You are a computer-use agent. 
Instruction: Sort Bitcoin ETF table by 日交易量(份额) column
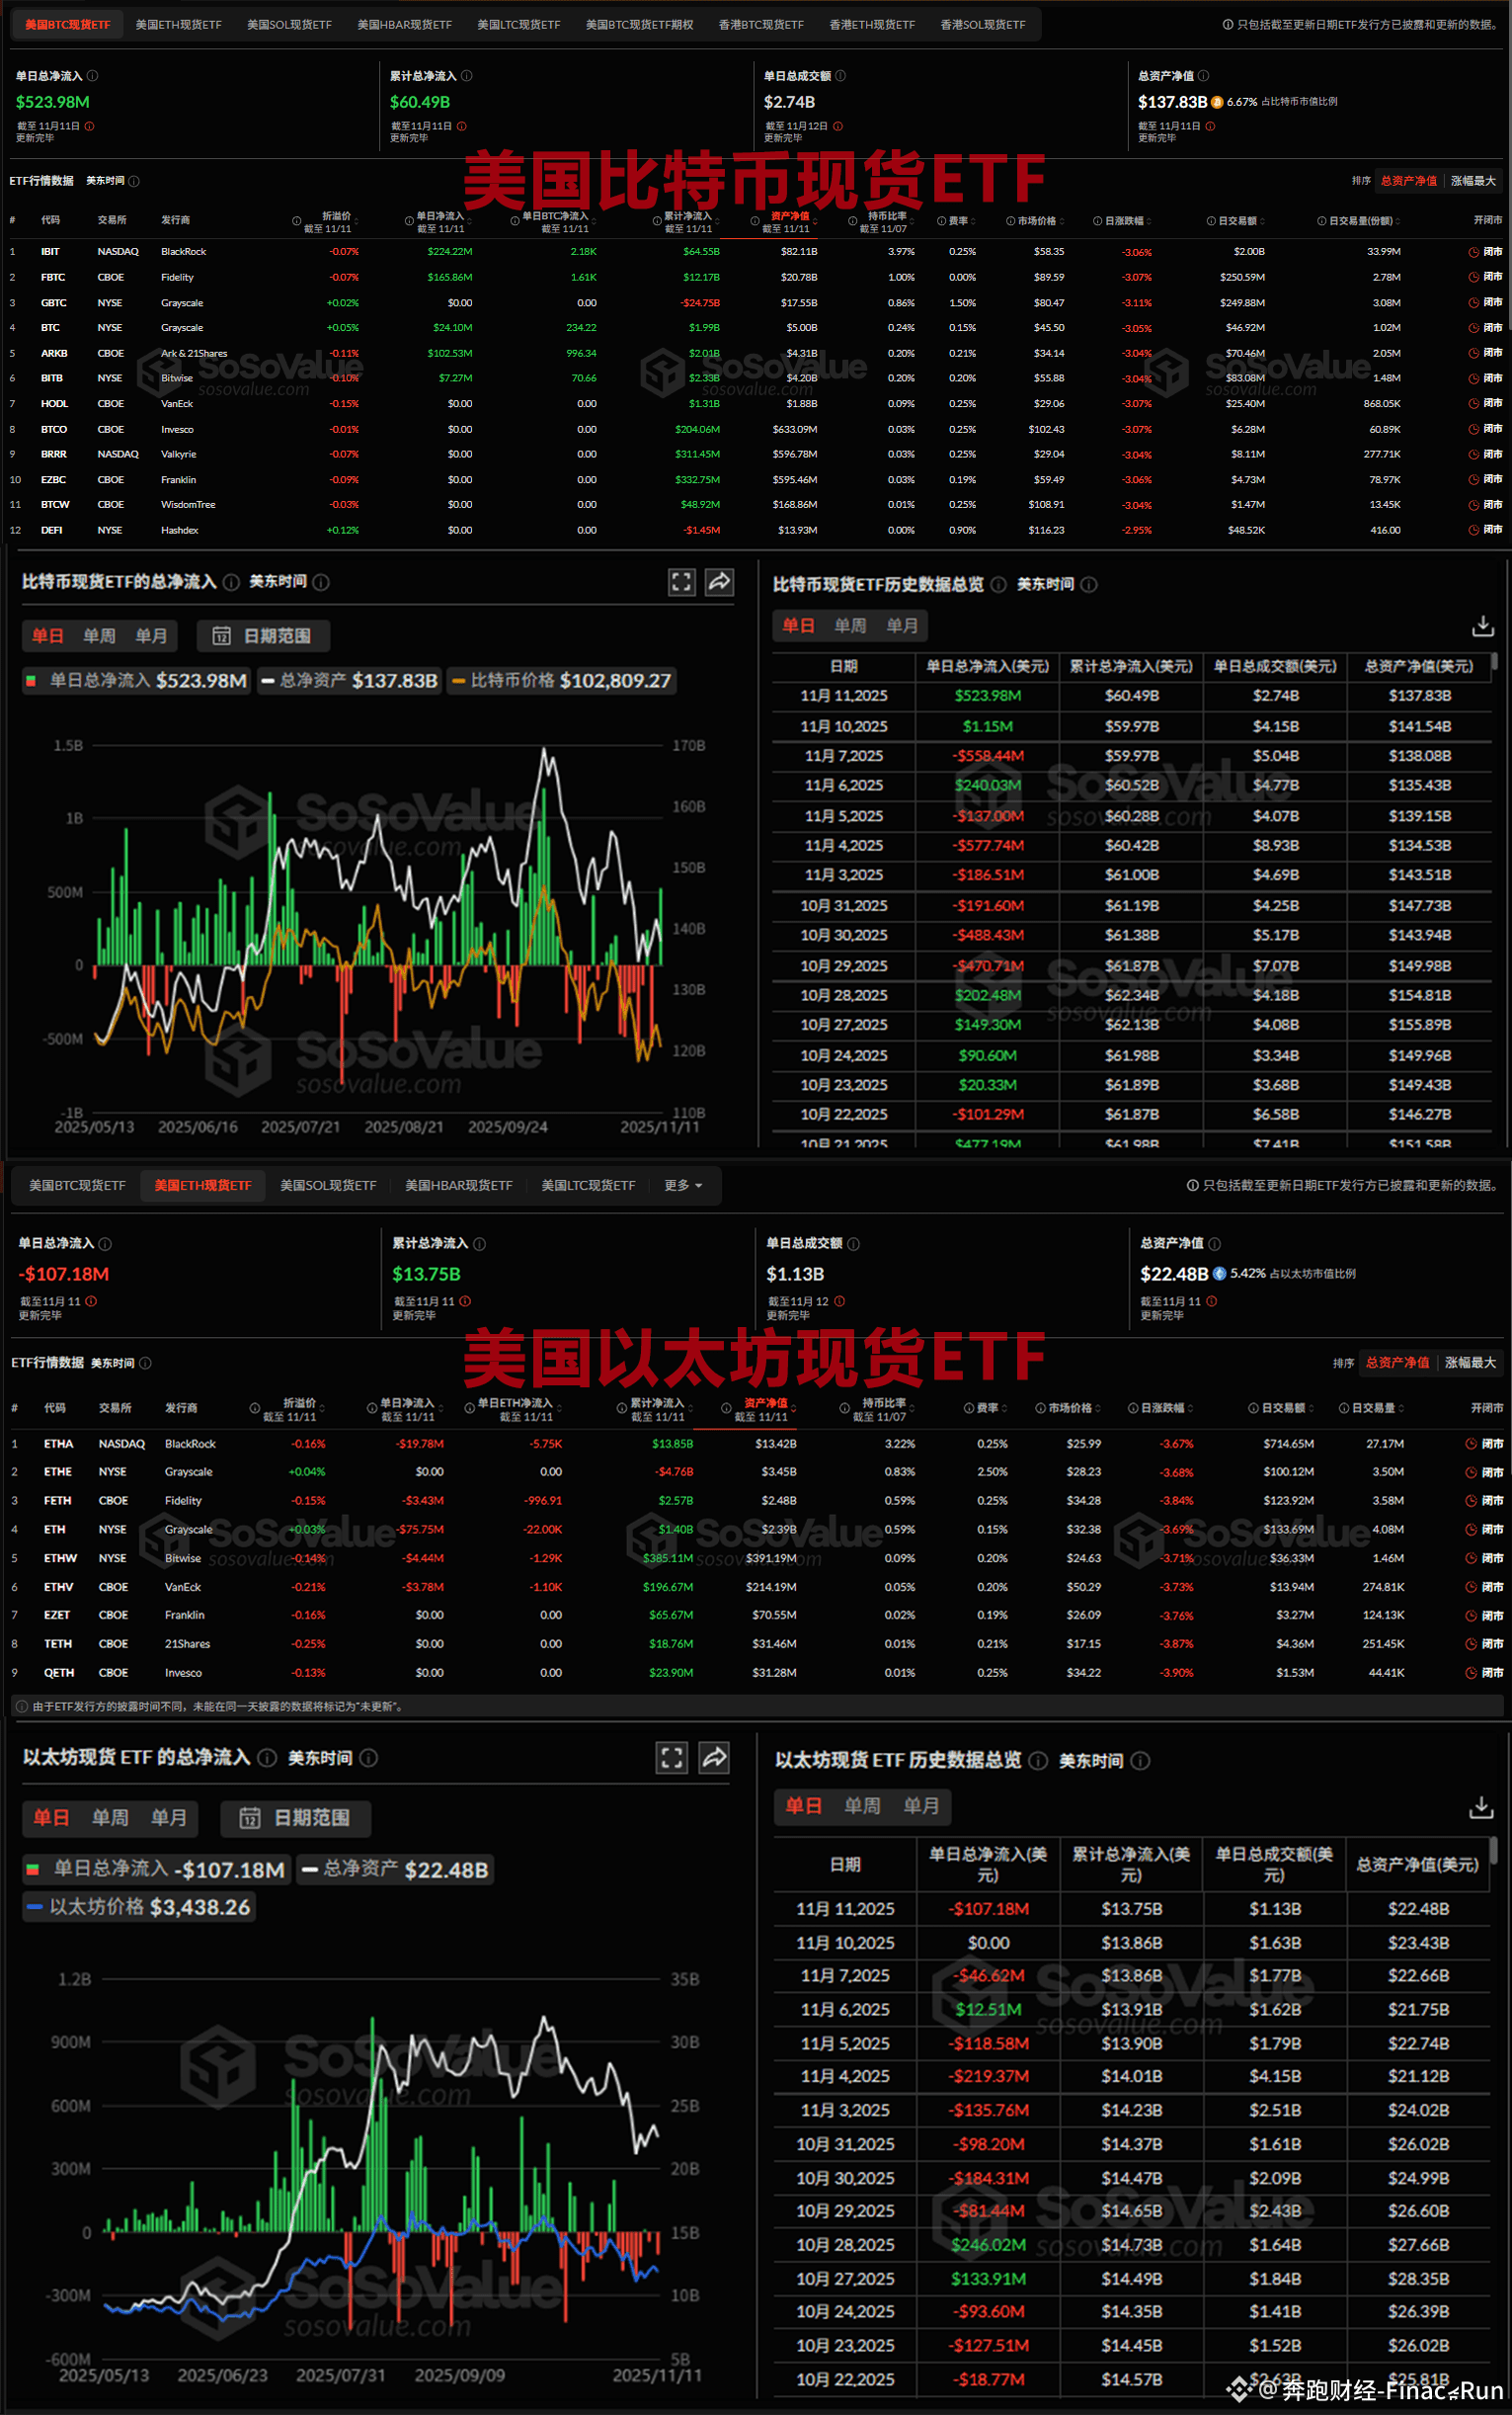[1359, 221]
